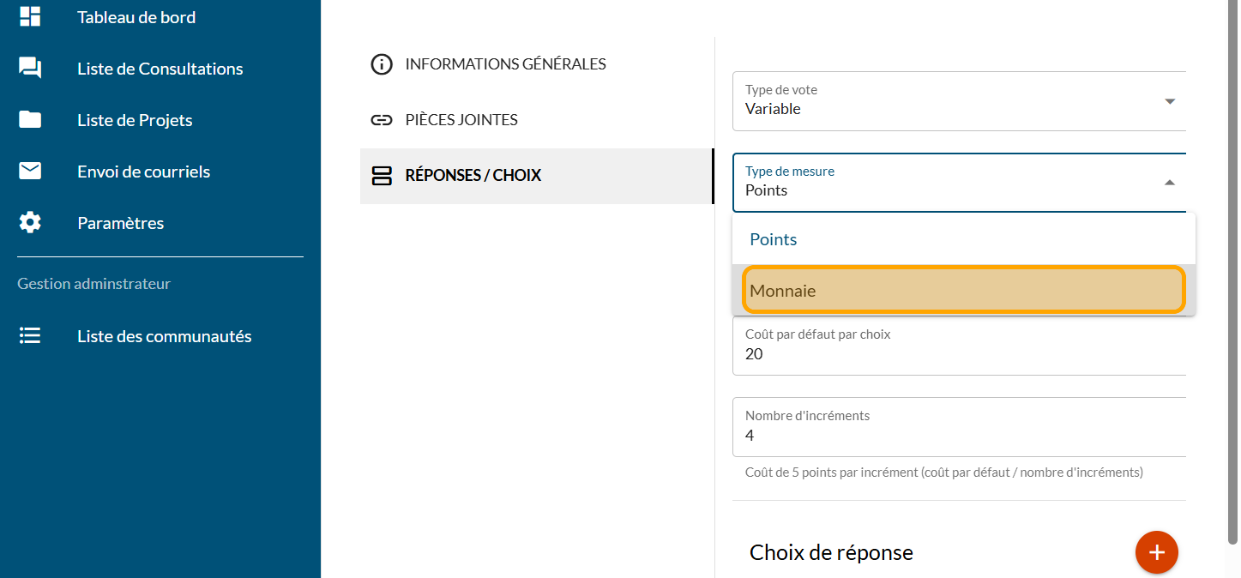Choose the Points option in list

click(x=964, y=239)
